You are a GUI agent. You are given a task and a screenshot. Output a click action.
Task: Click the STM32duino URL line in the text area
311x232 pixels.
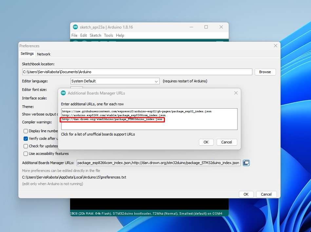coord(112,120)
